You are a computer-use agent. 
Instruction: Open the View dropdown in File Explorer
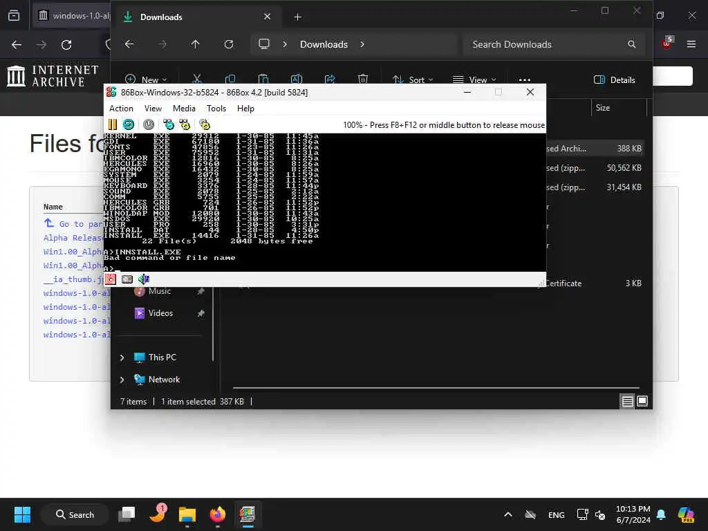tap(474, 80)
